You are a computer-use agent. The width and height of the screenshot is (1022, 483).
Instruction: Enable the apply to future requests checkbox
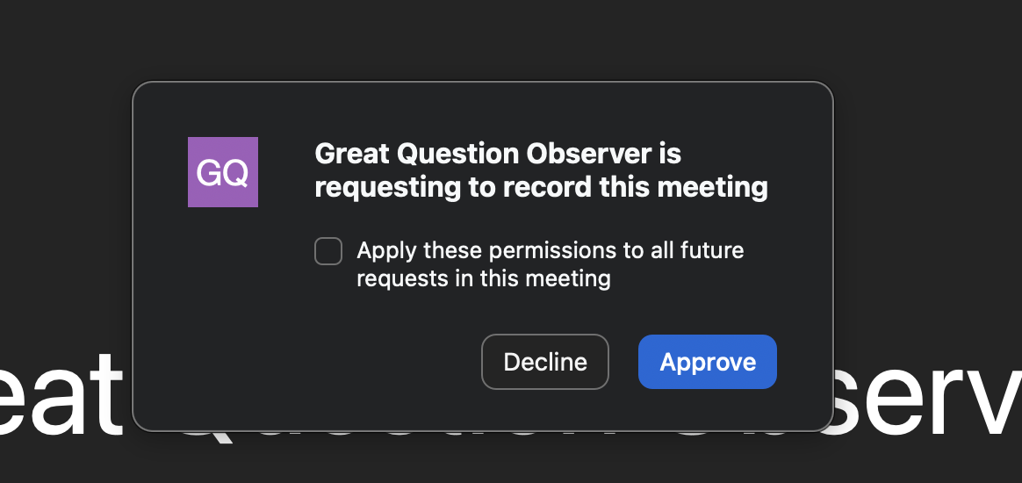point(328,252)
